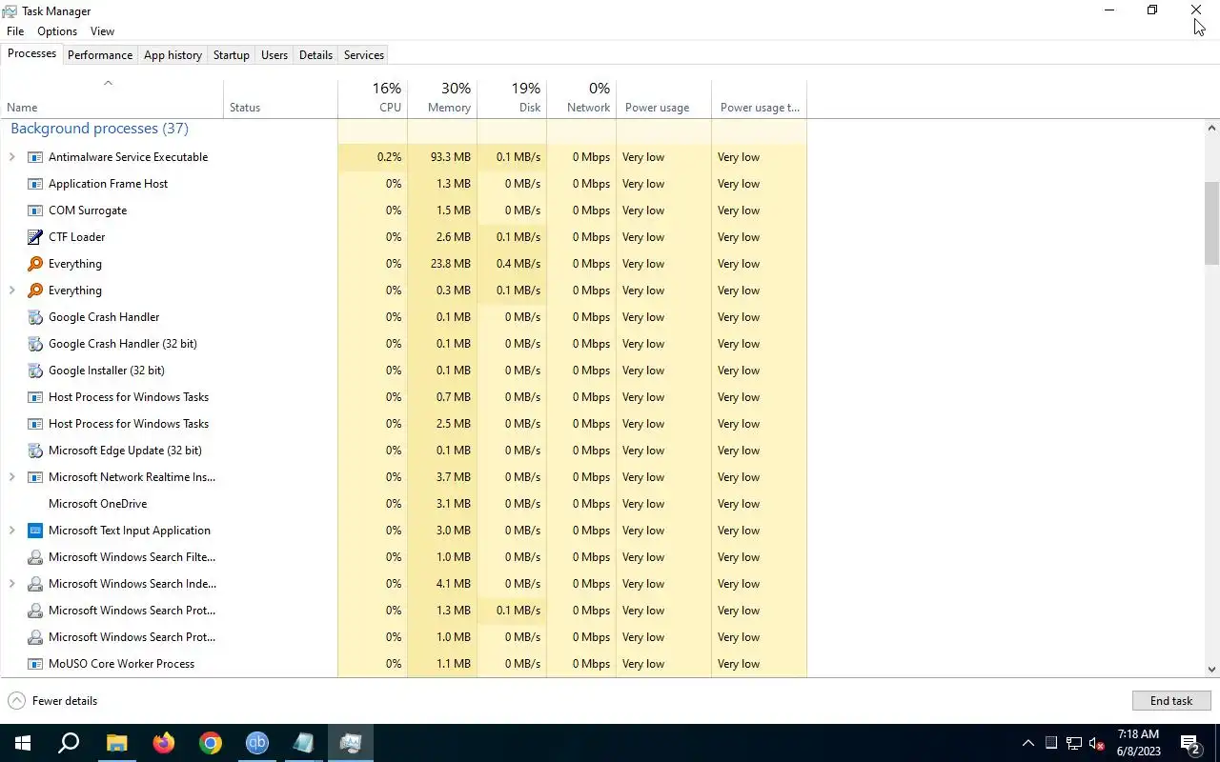Expand the second Everything process group
This screenshot has height=762, width=1220.
pyautogui.click(x=12, y=291)
